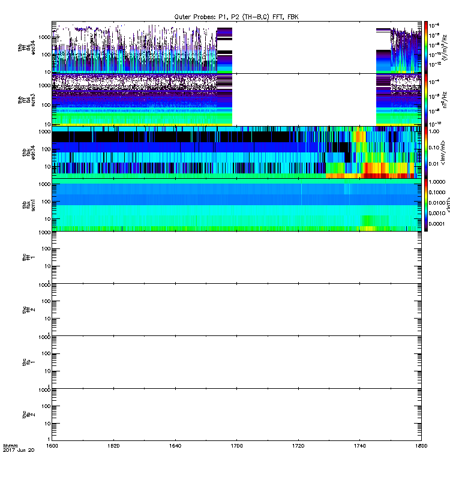Select the 'thc fb 1' panel label
The width and height of the screenshot is (450, 480).
click(x=28, y=362)
